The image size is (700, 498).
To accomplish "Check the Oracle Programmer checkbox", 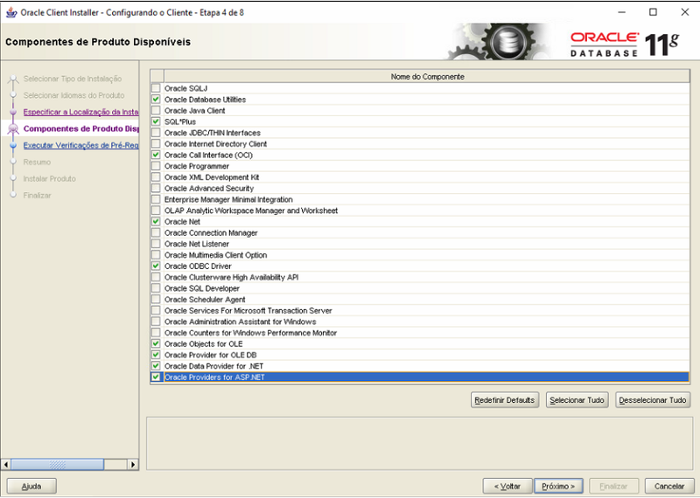I will 156,166.
